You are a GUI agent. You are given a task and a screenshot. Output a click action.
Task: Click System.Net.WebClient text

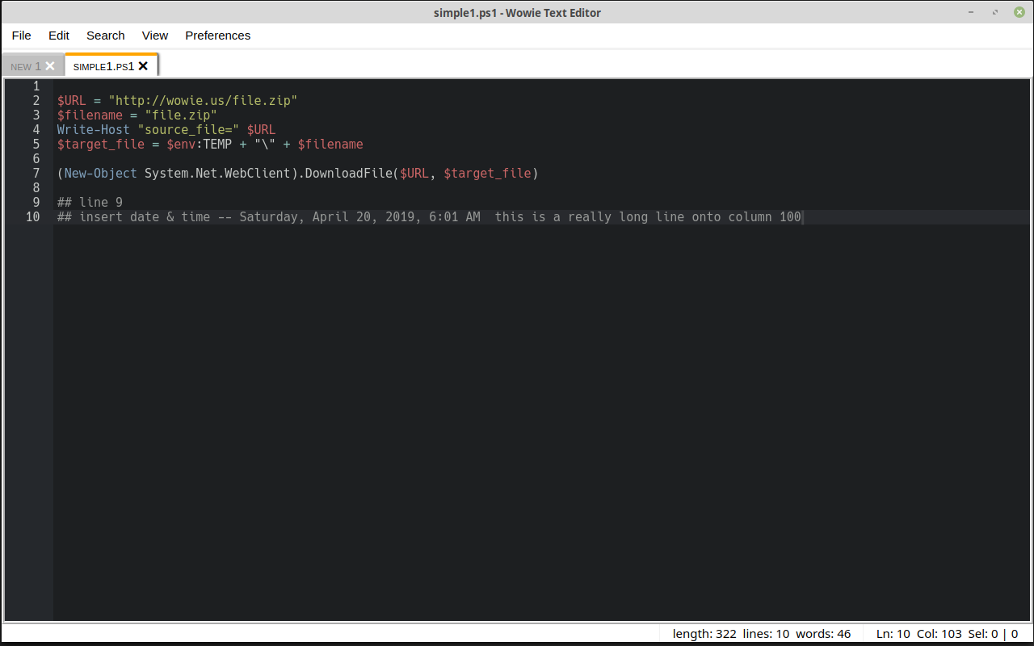tap(217, 174)
